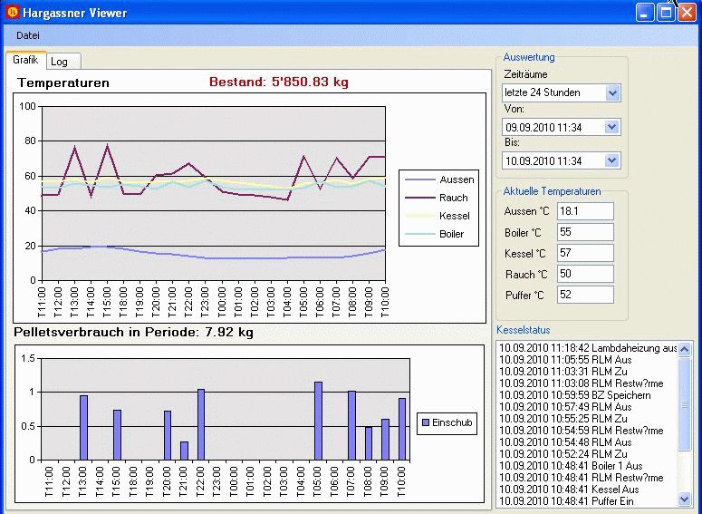Select the Grafik tab

coord(25,60)
